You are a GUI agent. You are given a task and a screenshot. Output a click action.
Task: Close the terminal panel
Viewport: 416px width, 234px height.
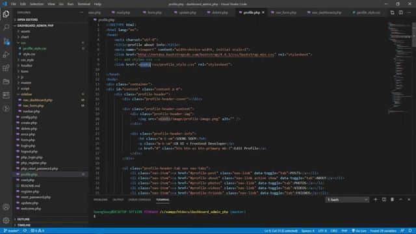[x=409, y=200]
